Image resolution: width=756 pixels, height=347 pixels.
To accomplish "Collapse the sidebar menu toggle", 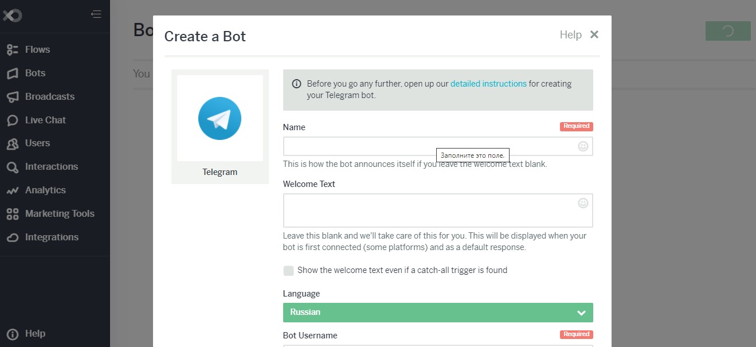I will coord(96,14).
